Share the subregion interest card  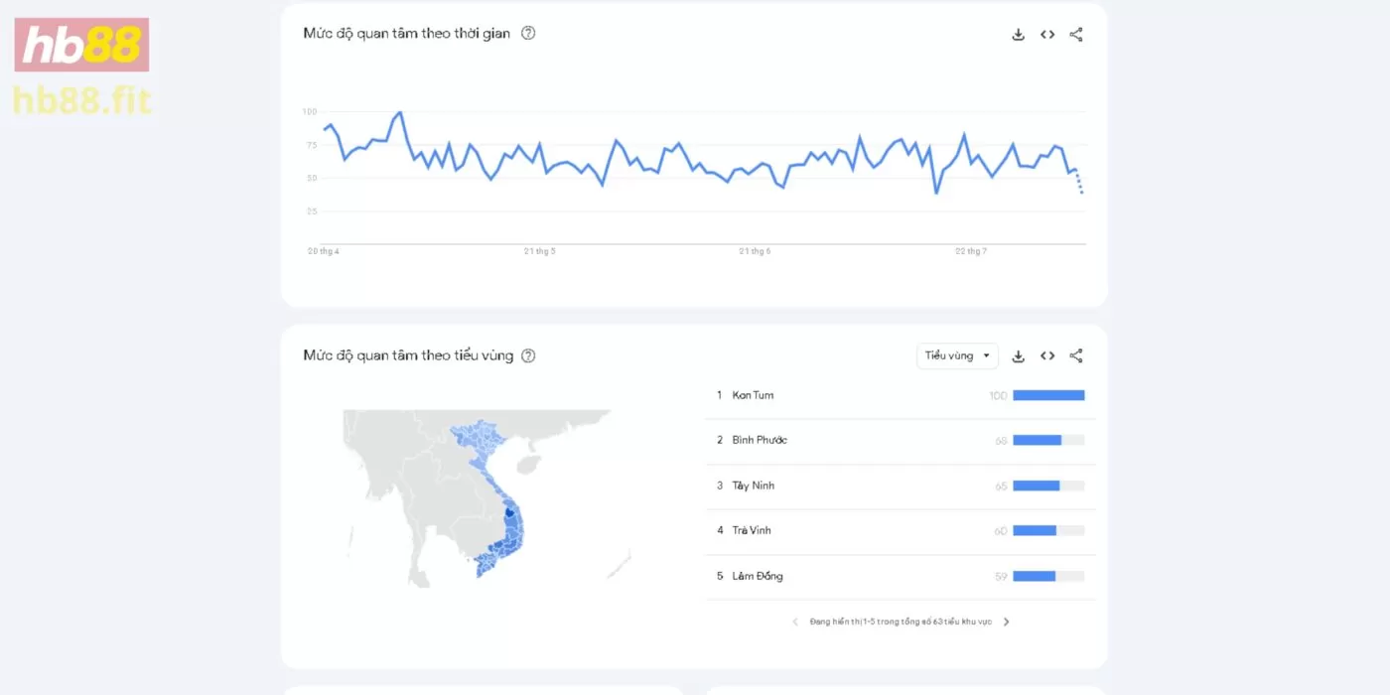[1076, 356]
